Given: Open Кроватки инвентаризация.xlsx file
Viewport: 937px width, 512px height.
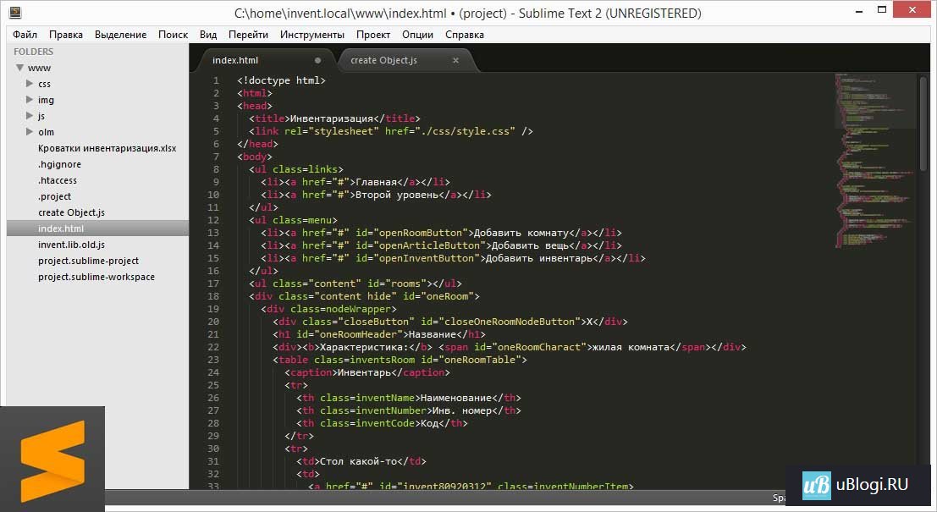Looking at the screenshot, I should (x=107, y=148).
